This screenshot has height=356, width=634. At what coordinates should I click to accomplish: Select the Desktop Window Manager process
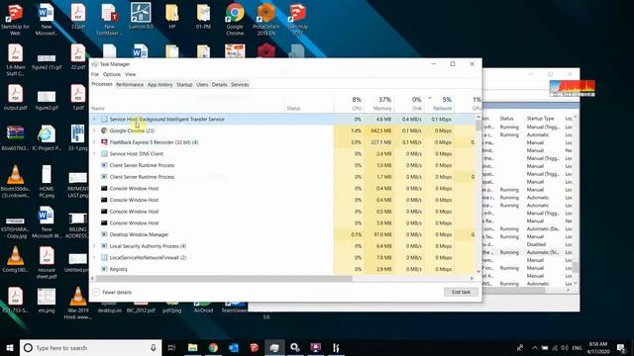[282, 234]
